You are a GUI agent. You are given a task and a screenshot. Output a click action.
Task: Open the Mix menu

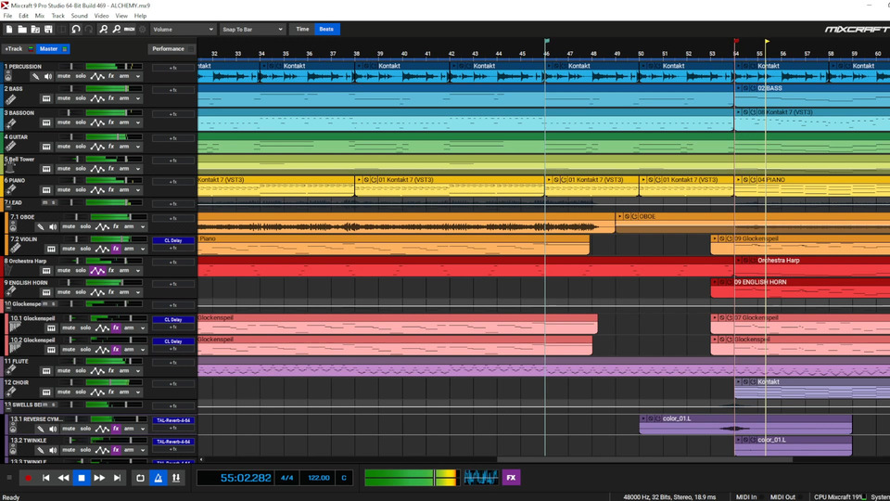[40, 16]
